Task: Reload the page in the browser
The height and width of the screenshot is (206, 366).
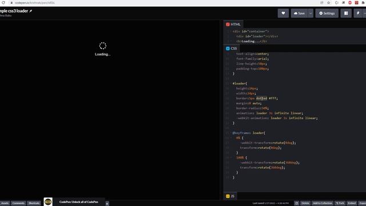Action: pyautogui.click(x=3, y=2)
